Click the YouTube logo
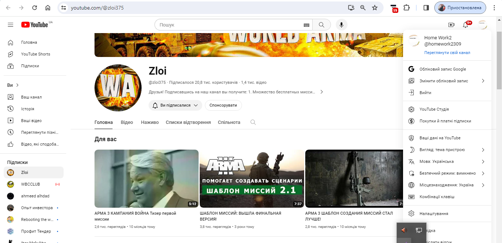This screenshot has width=502, height=243. click(35, 25)
